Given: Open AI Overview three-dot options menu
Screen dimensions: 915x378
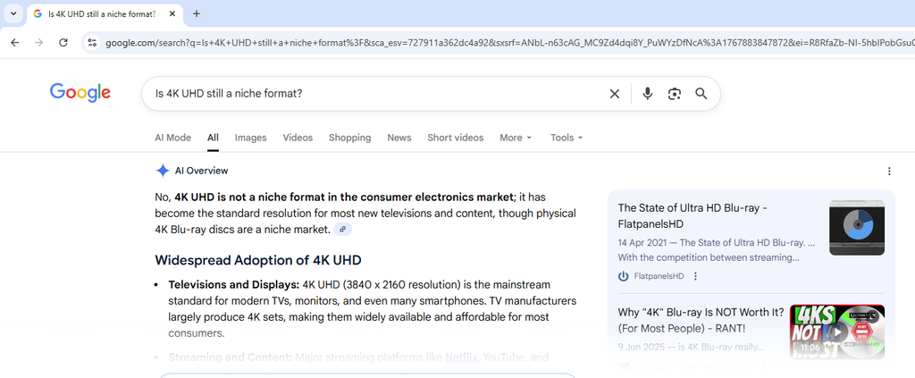Looking at the screenshot, I should pos(889,171).
